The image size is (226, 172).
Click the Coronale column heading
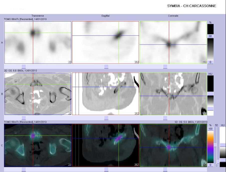coord(173,16)
